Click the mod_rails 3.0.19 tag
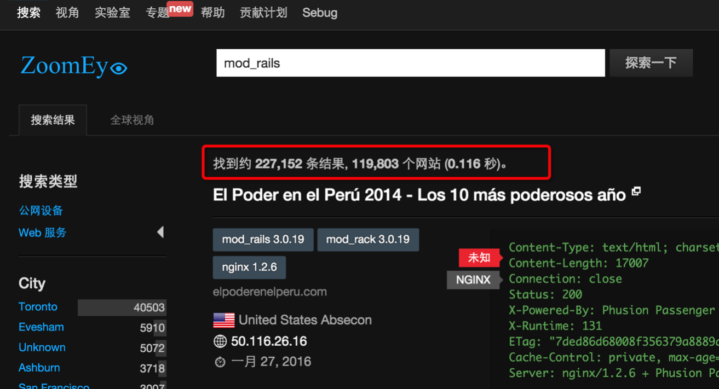Screen dimensions: 719x389 263,240
